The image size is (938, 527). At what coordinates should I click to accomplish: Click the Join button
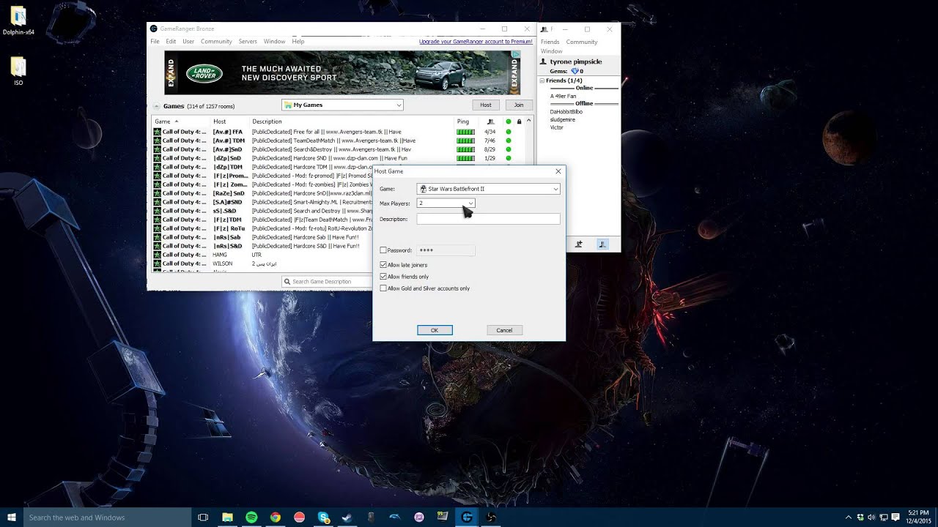[519, 105]
